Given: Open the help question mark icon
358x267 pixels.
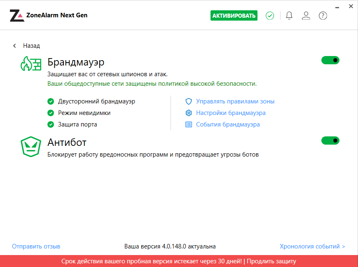Looking at the screenshot, I should [x=323, y=16].
